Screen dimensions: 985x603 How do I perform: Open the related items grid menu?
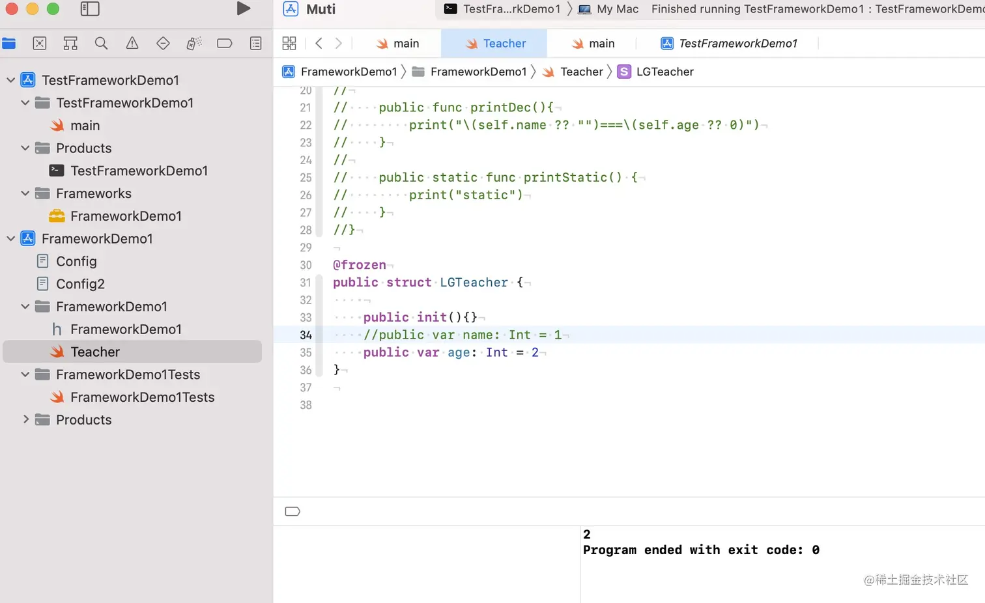point(289,44)
